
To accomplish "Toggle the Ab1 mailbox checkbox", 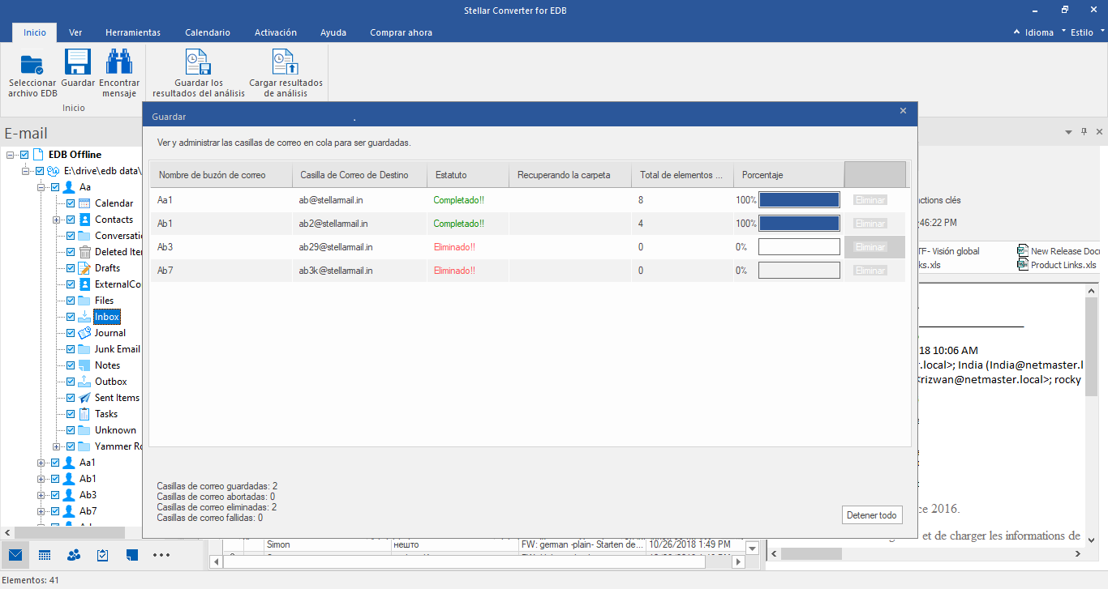I will 55,479.
